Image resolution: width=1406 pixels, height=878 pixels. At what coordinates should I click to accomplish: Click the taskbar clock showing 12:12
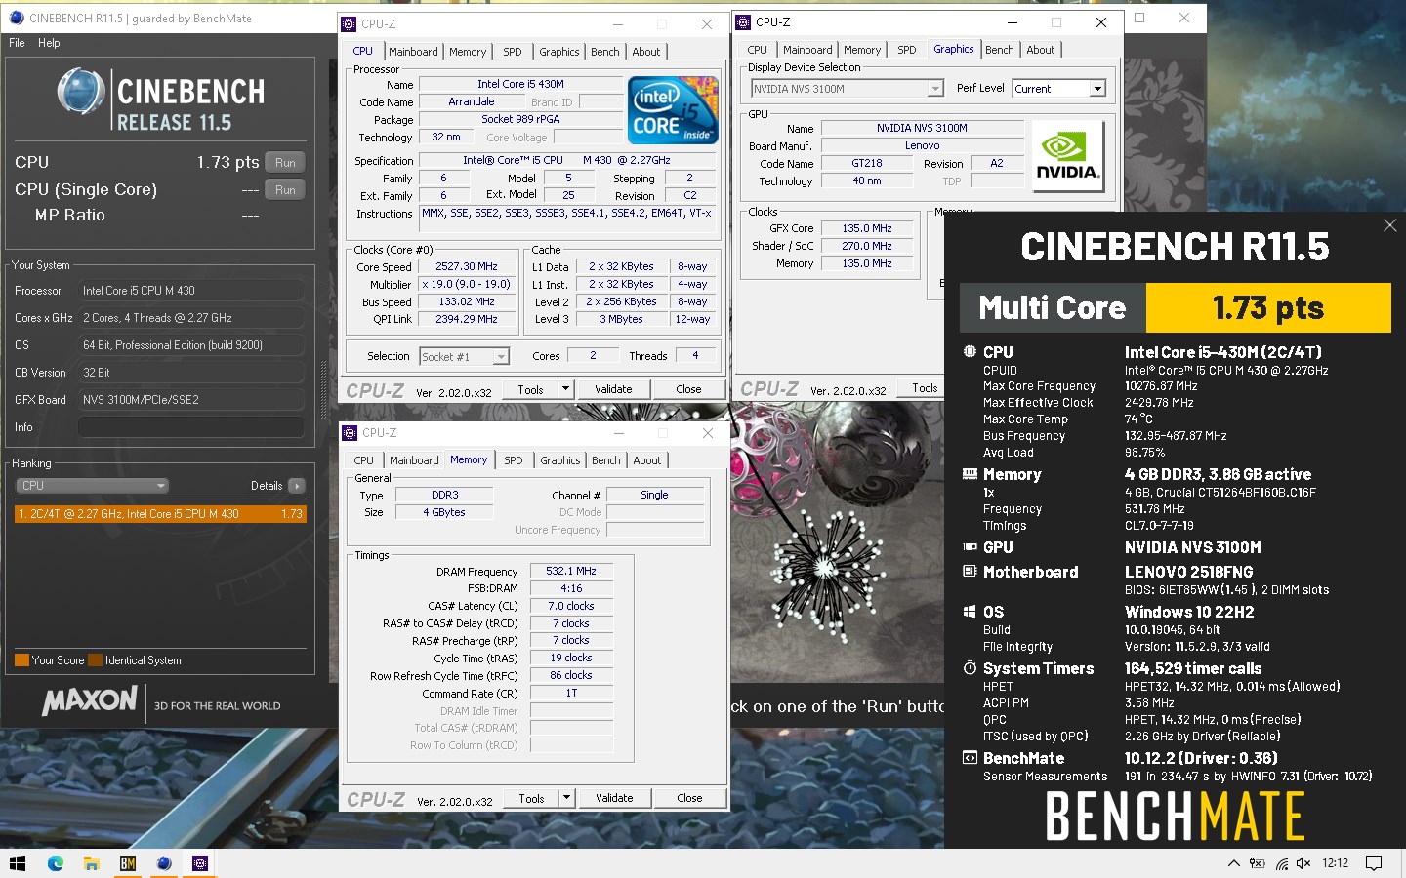1335,863
